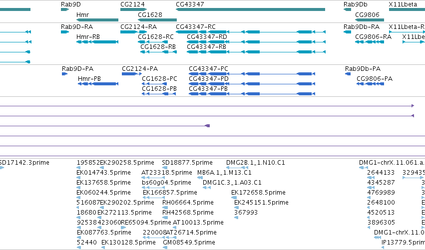Open protein CG1628-PC label
The height and width of the screenshot is (250, 425).
159,78
